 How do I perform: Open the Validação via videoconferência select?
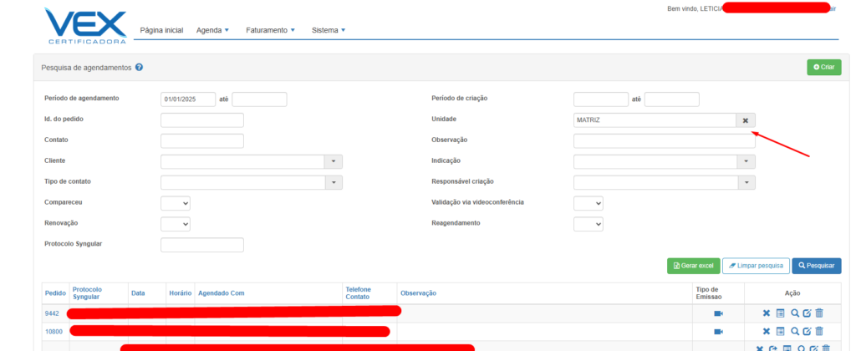pyautogui.click(x=588, y=203)
